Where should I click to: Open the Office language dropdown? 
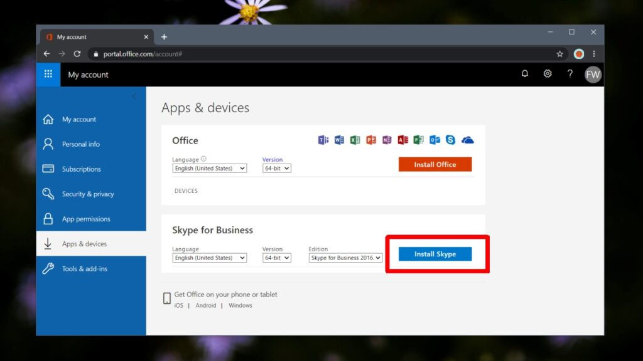pos(209,168)
